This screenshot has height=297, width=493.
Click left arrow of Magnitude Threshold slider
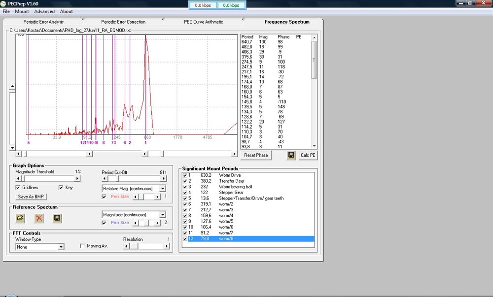[x=18, y=178]
